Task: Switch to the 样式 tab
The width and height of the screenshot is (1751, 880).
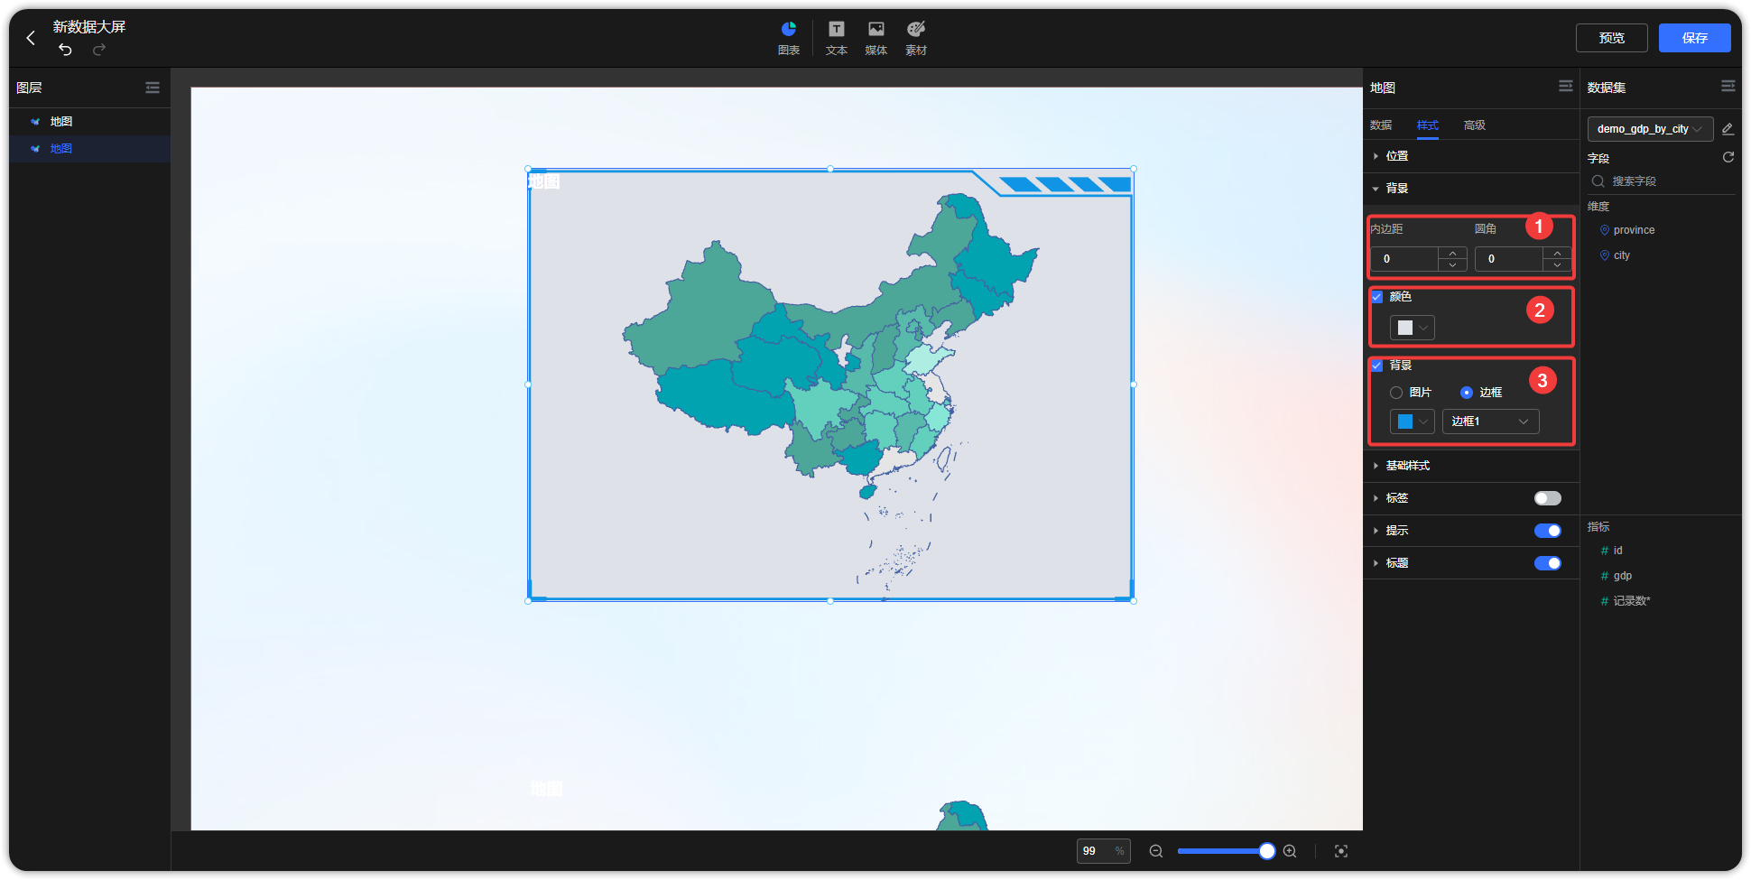Action: pos(1428,125)
